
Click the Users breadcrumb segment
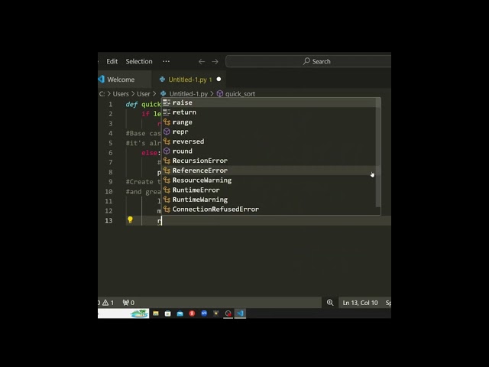coord(121,94)
